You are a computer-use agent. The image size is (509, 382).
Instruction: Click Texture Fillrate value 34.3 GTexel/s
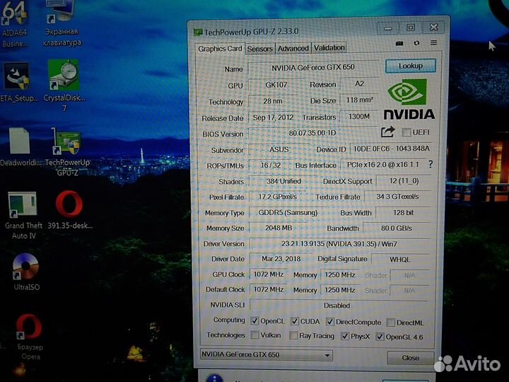point(397,197)
